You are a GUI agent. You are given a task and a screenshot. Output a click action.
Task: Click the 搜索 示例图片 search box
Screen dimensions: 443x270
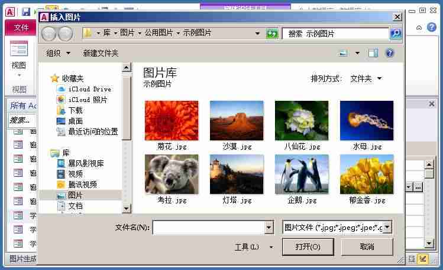click(x=335, y=34)
